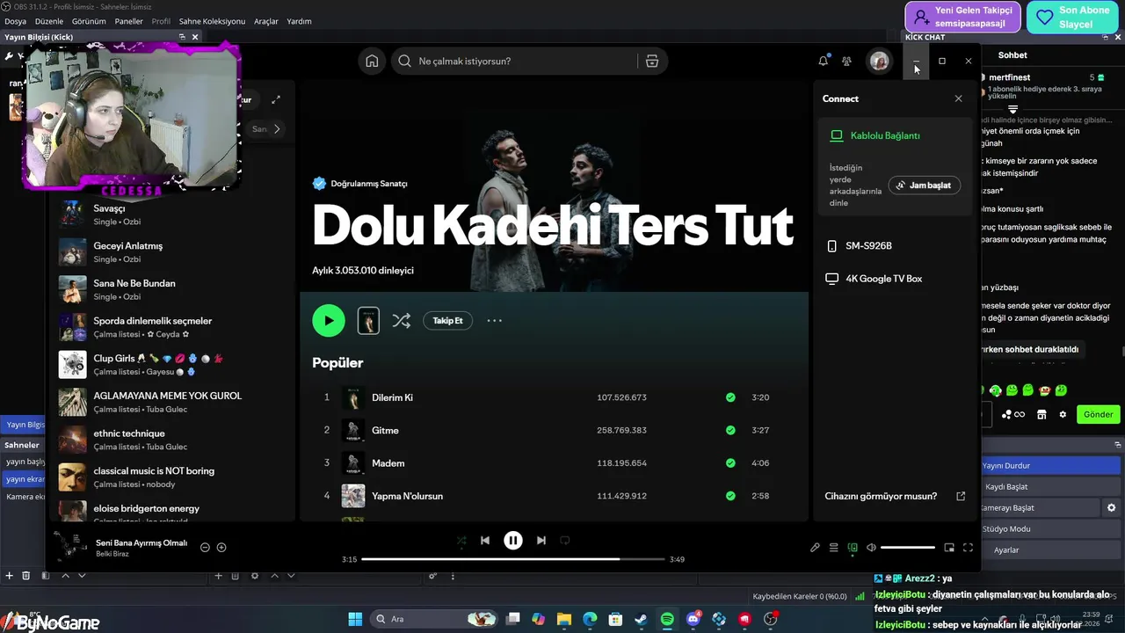
Task: Toggle artist shuffle next to play button
Action: 401,321
